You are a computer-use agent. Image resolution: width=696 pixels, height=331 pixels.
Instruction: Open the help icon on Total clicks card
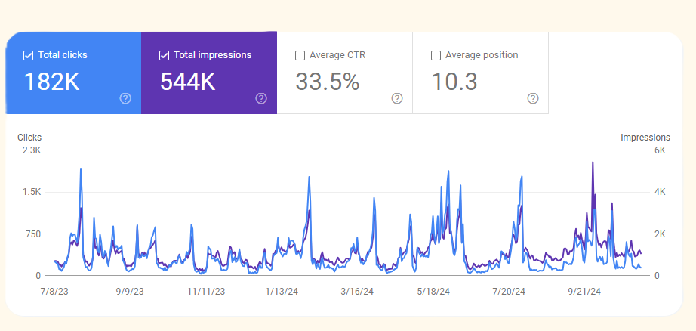125,98
